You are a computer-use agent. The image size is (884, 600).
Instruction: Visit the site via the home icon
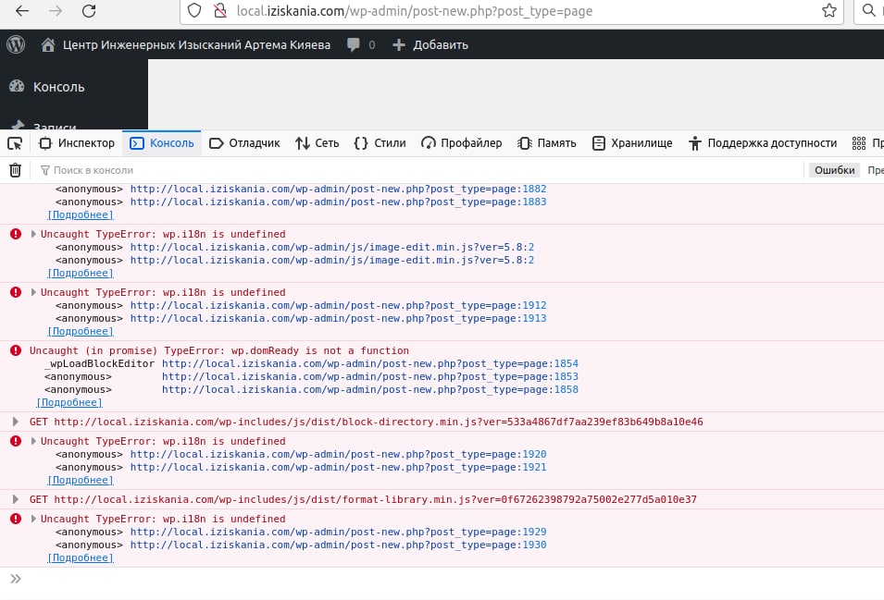[48, 44]
